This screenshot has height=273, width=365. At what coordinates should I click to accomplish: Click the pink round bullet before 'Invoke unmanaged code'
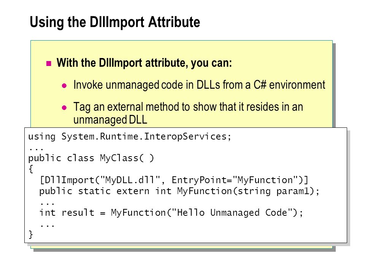point(64,86)
